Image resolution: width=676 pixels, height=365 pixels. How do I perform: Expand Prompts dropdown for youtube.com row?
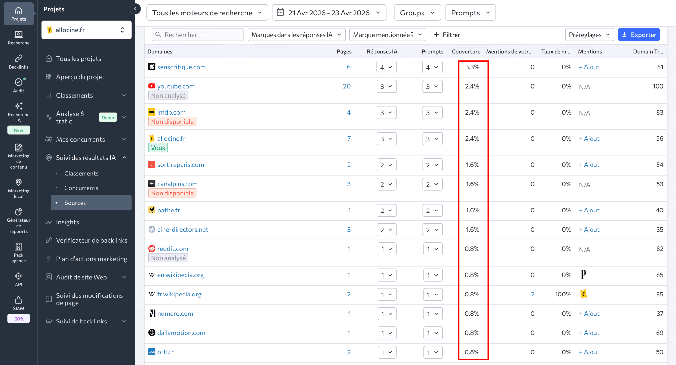432,86
